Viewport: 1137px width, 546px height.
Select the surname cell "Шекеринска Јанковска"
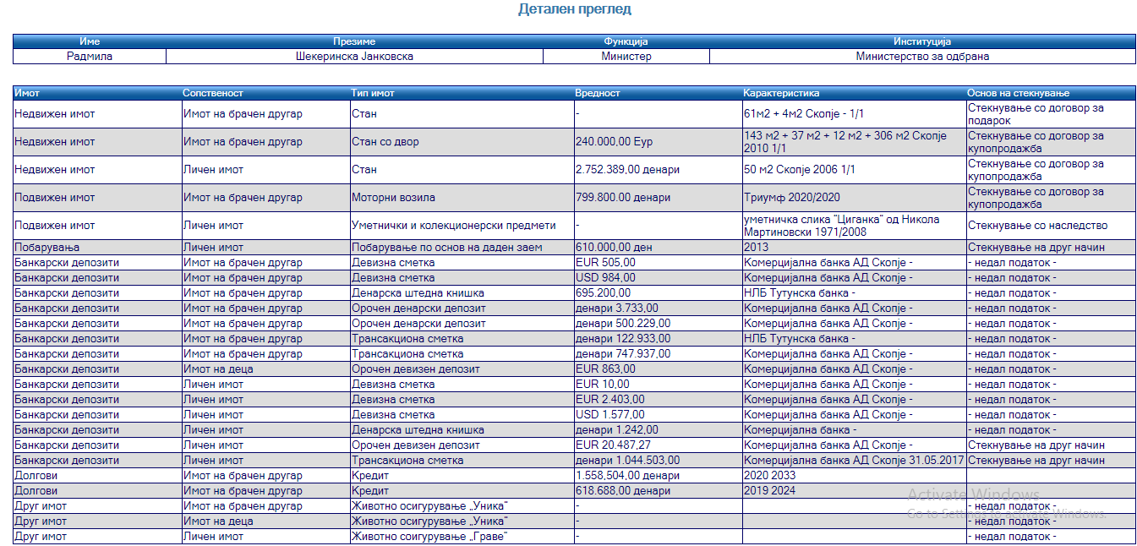[354, 57]
